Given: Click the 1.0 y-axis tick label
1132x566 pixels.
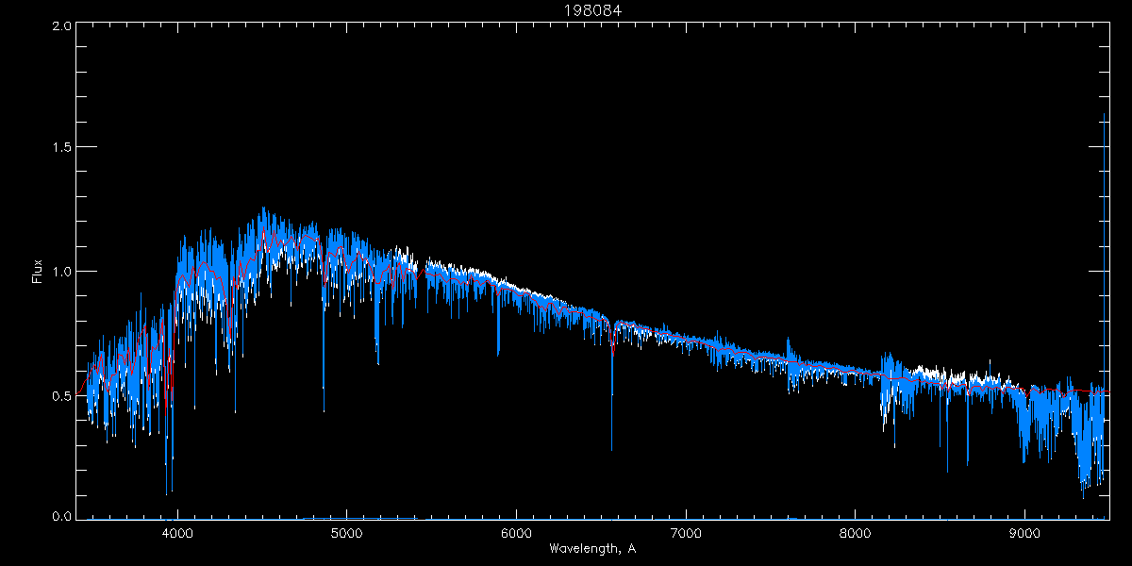Looking at the screenshot, I should point(62,272).
